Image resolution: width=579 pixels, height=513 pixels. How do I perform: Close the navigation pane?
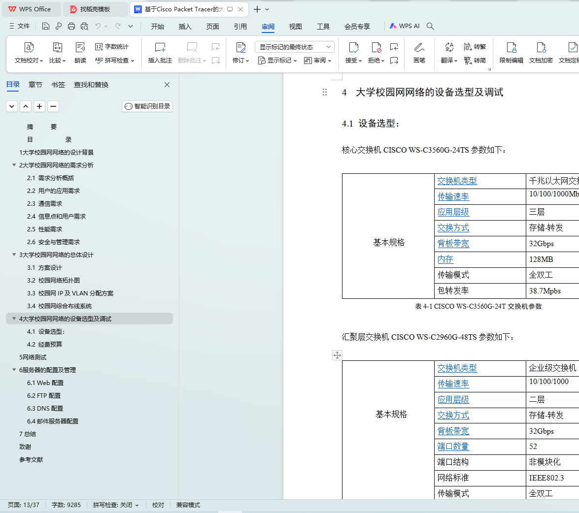[x=167, y=85]
